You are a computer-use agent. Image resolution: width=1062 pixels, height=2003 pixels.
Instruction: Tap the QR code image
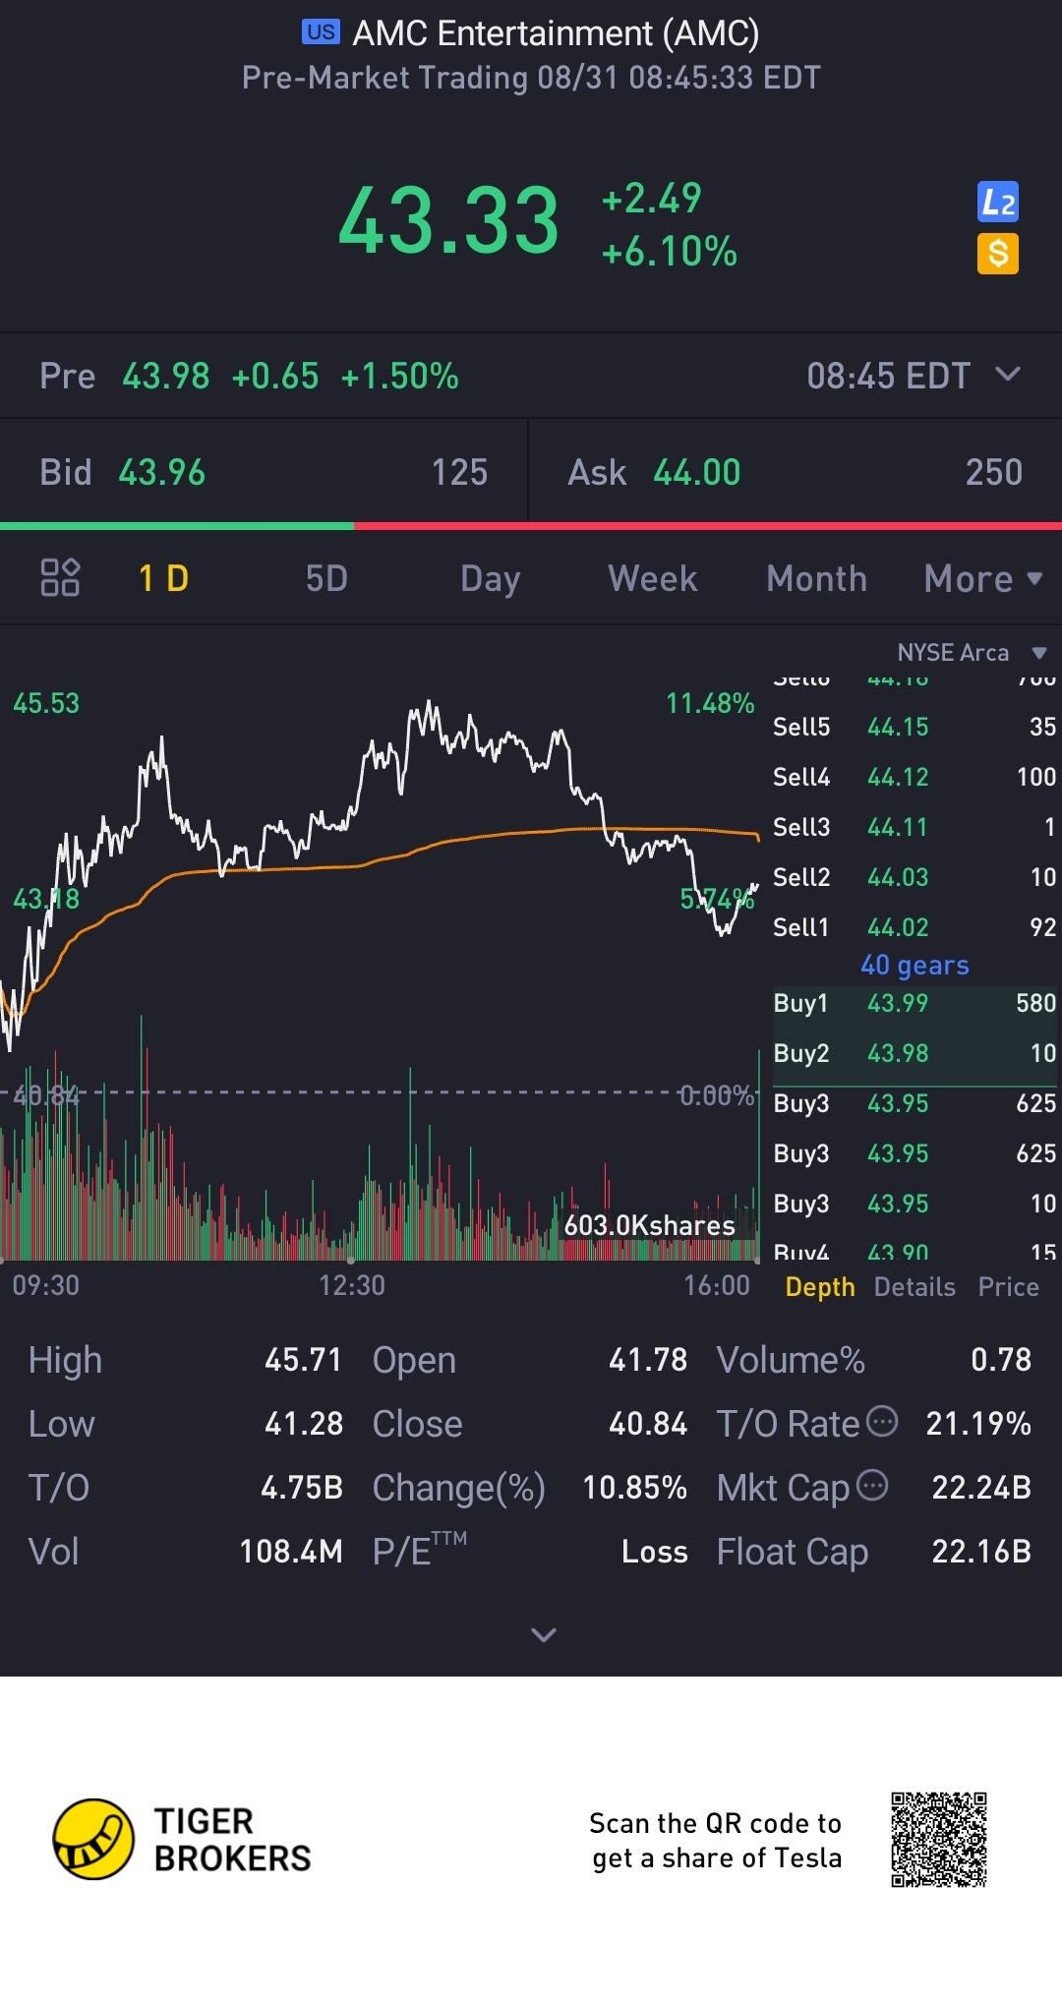point(939,1840)
